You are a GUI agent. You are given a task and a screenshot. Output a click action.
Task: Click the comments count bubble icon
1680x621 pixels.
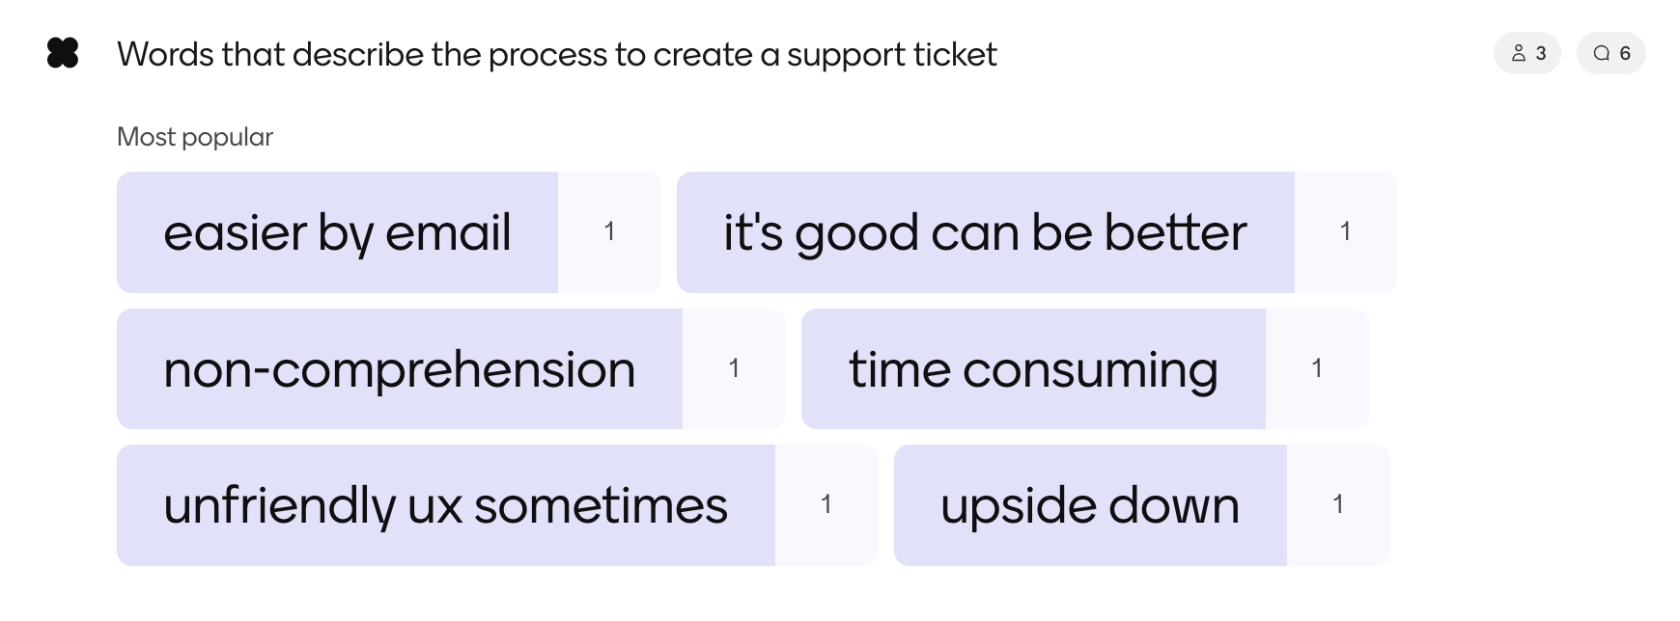click(x=1602, y=53)
